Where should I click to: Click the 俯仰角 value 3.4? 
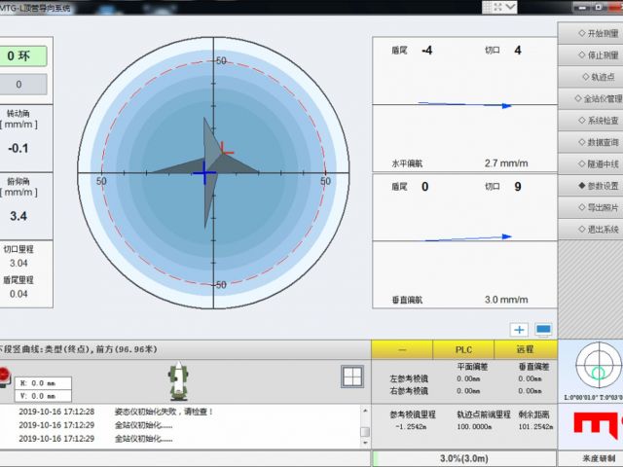tap(18, 216)
